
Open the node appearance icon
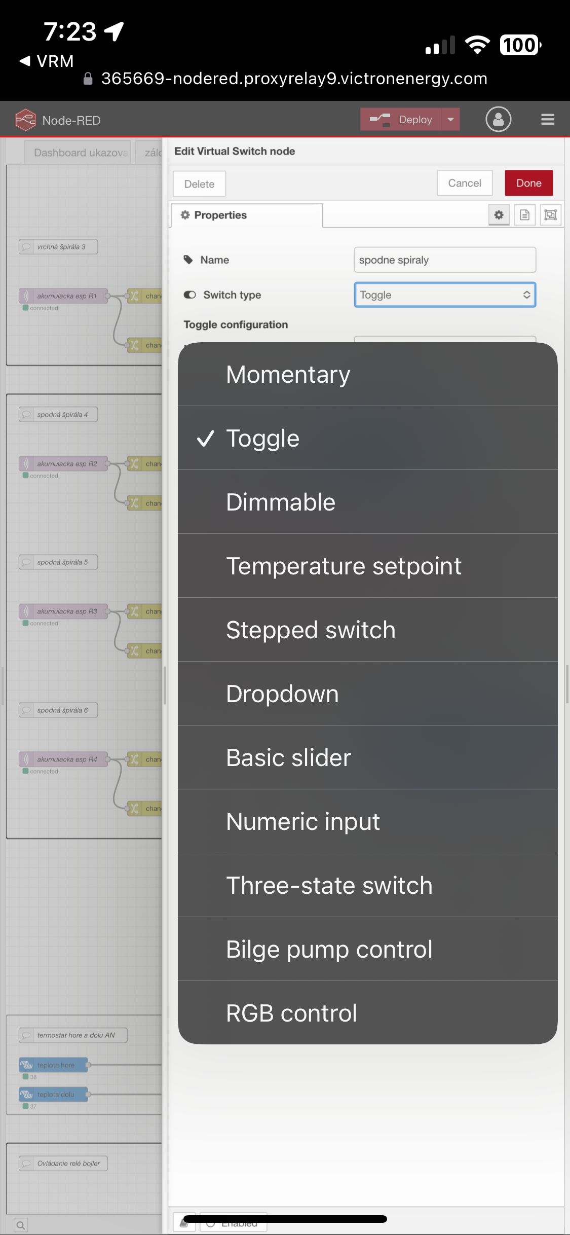point(550,215)
